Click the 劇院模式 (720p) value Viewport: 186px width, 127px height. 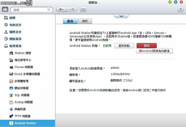121,80
